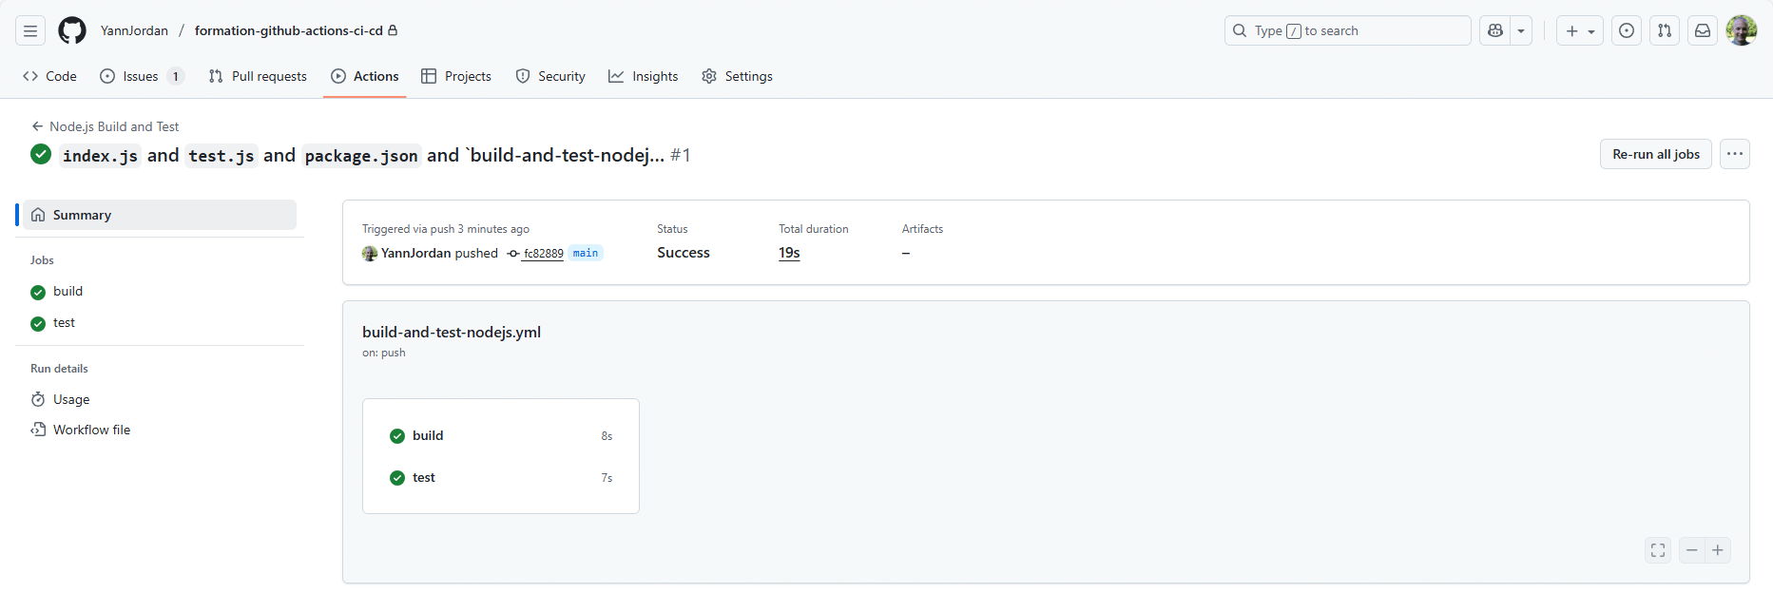Zoom out the workflow graph
The height and width of the screenshot is (593, 1773).
tap(1692, 550)
